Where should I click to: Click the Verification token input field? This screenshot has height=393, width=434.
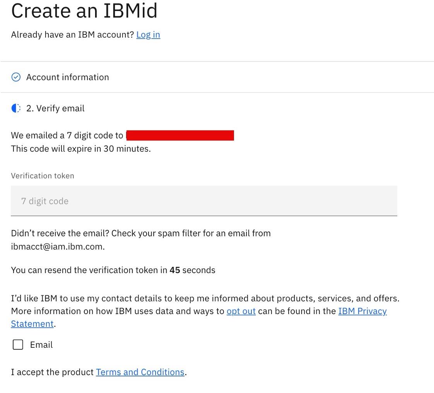coord(204,201)
